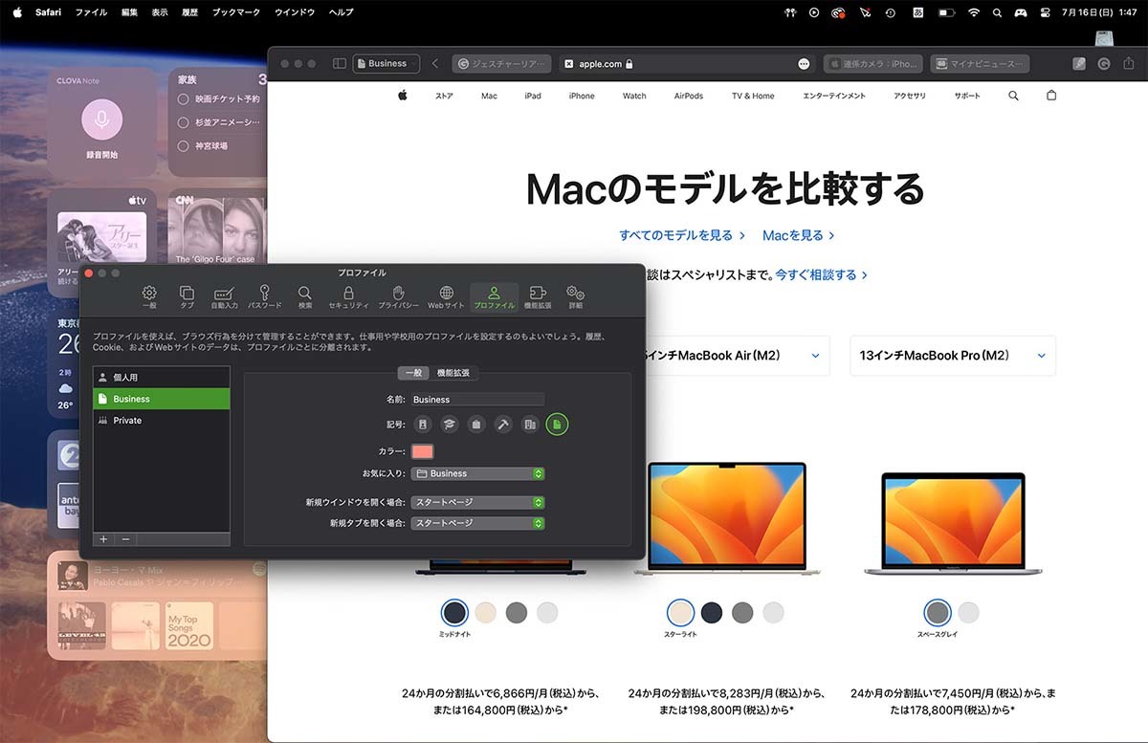
Task: Select silver color for 13-inch MacBook Pro
Action: tap(968, 612)
